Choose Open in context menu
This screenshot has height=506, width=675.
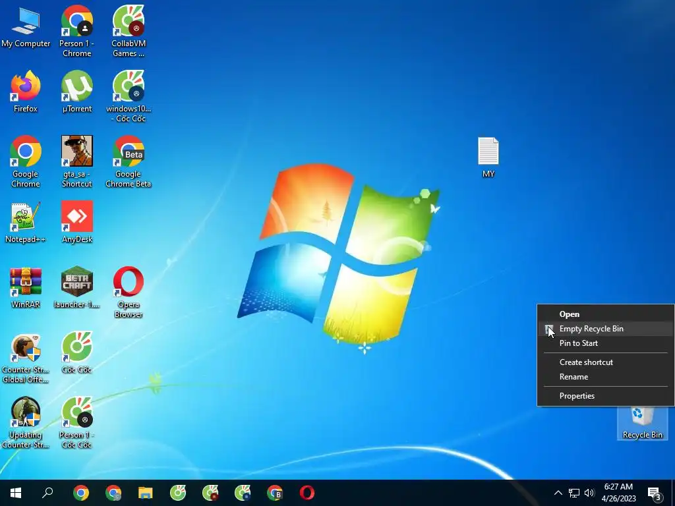605,314
